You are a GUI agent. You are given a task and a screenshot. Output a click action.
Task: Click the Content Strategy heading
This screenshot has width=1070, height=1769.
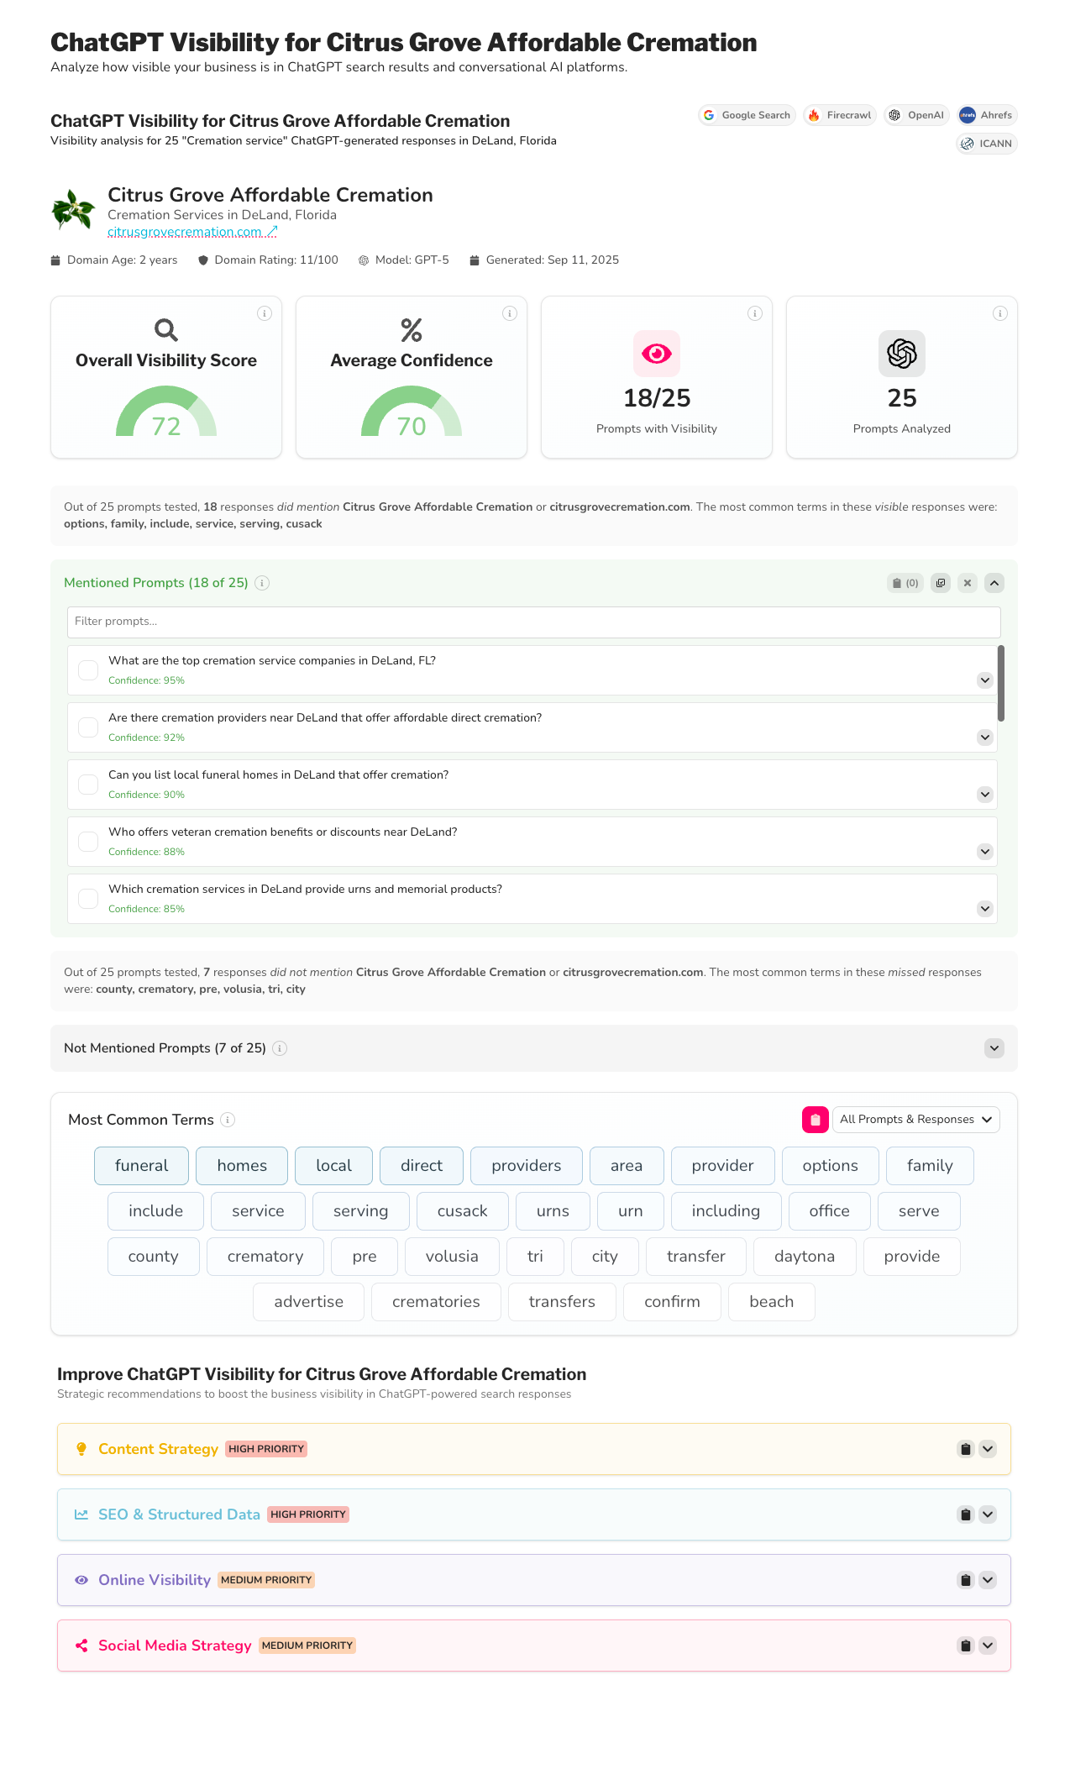pyautogui.click(x=158, y=1449)
